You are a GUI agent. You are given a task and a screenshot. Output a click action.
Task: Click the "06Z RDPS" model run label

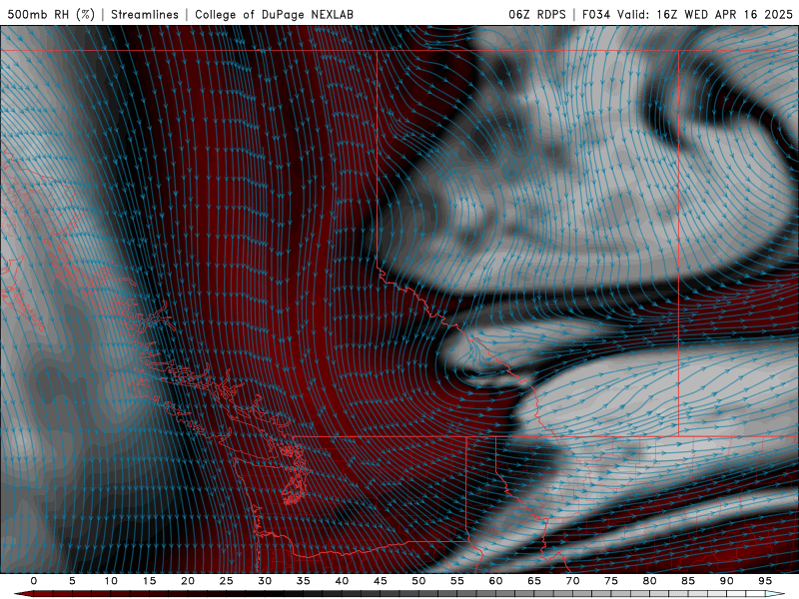tap(537, 14)
